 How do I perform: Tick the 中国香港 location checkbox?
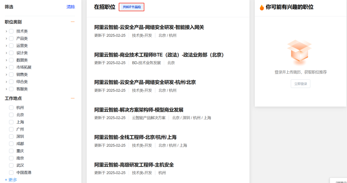point(11,173)
